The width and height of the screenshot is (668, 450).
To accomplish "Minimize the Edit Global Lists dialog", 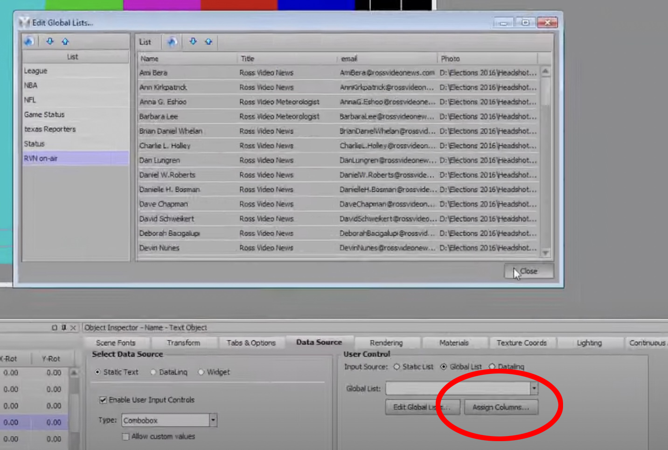I will pyautogui.click(x=503, y=22).
